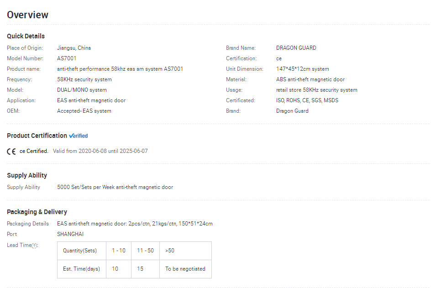Select the 'Quick Details' section heading
This screenshot has width=436, height=288.
pos(26,36)
